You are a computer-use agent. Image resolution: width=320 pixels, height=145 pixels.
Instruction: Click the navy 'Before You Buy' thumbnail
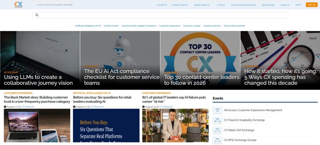(106, 125)
